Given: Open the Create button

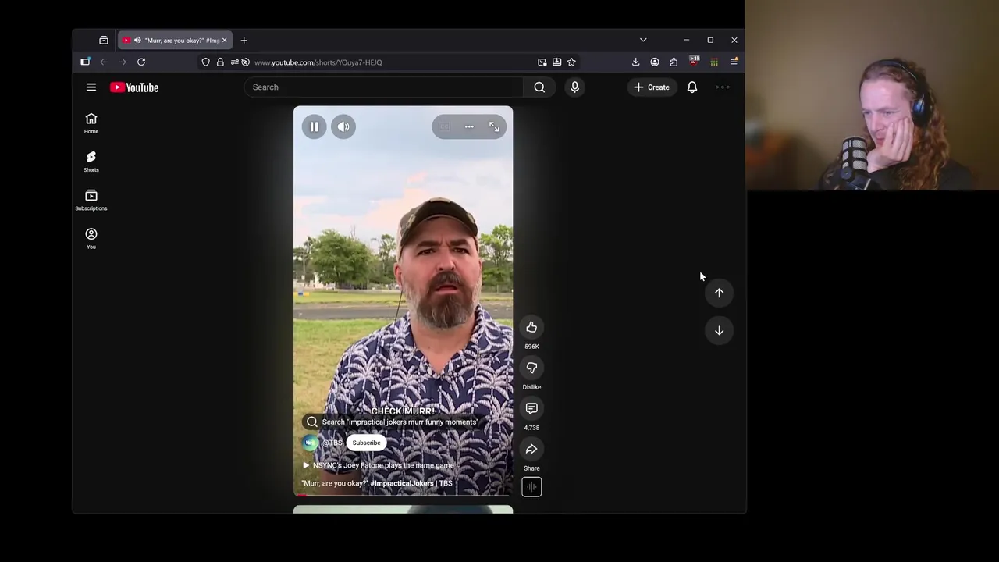Looking at the screenshot, I should point(652,87).
